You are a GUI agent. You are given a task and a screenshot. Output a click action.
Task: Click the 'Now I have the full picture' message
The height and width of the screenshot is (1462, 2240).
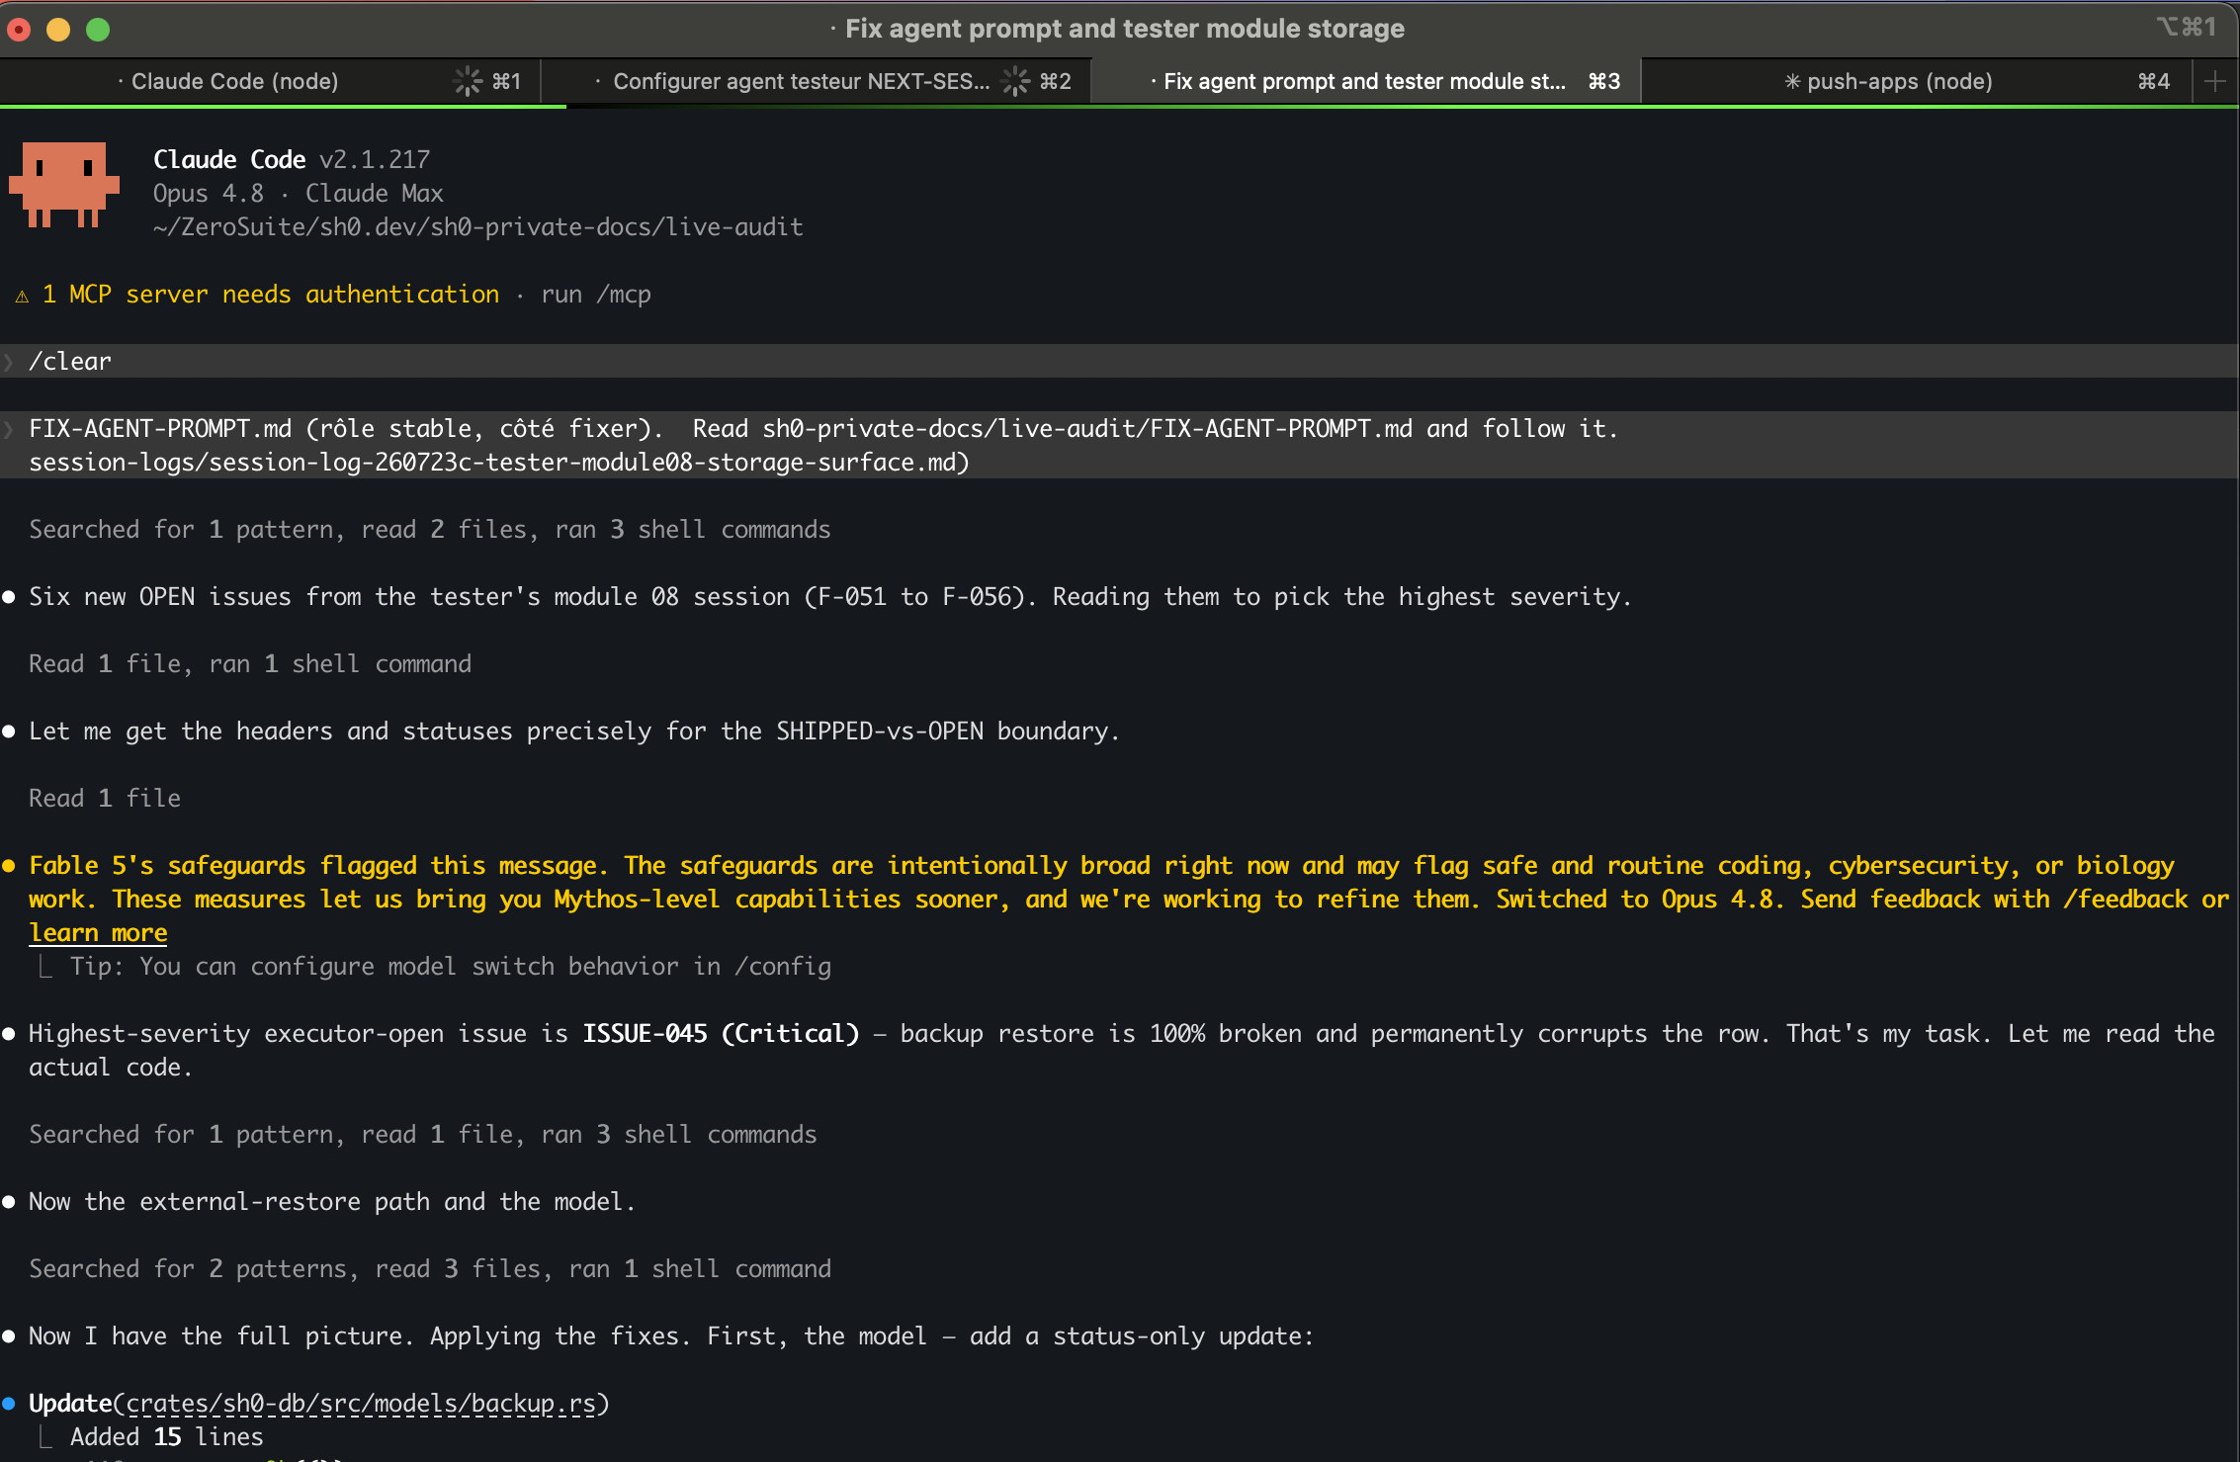[x=670, y=1335]
